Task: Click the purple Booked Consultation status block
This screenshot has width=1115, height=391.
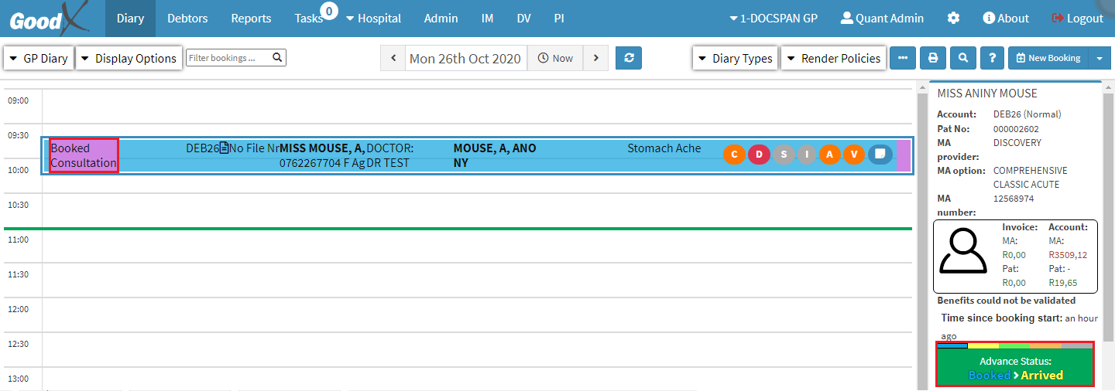Action: (x=84, y=155)
